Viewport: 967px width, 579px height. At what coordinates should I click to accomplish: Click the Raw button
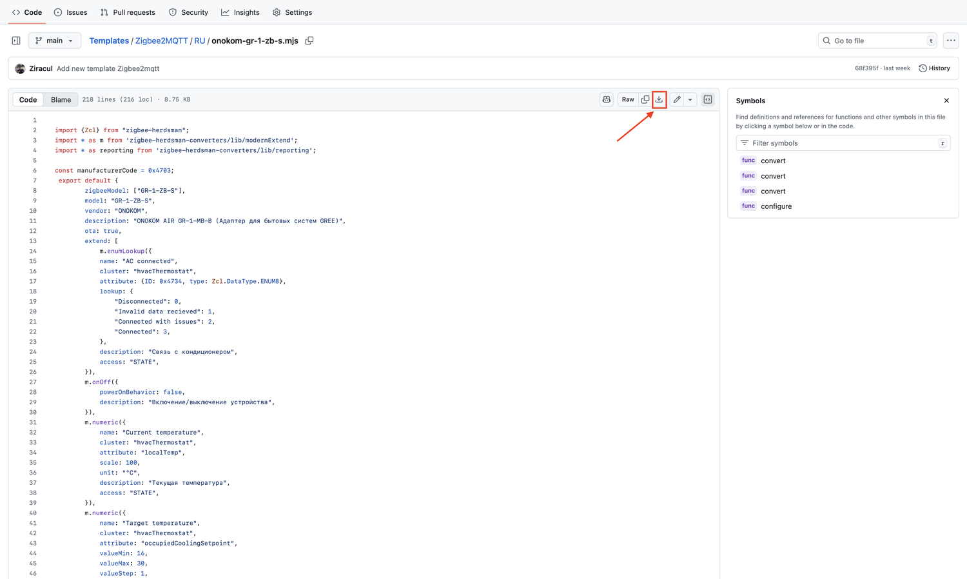tap(627, 99)
